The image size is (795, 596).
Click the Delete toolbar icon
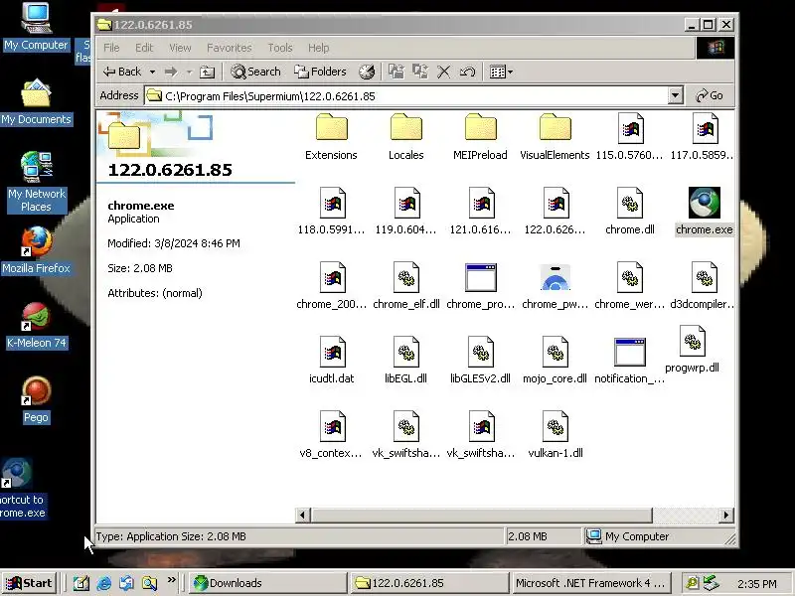(x=443, y=72)
